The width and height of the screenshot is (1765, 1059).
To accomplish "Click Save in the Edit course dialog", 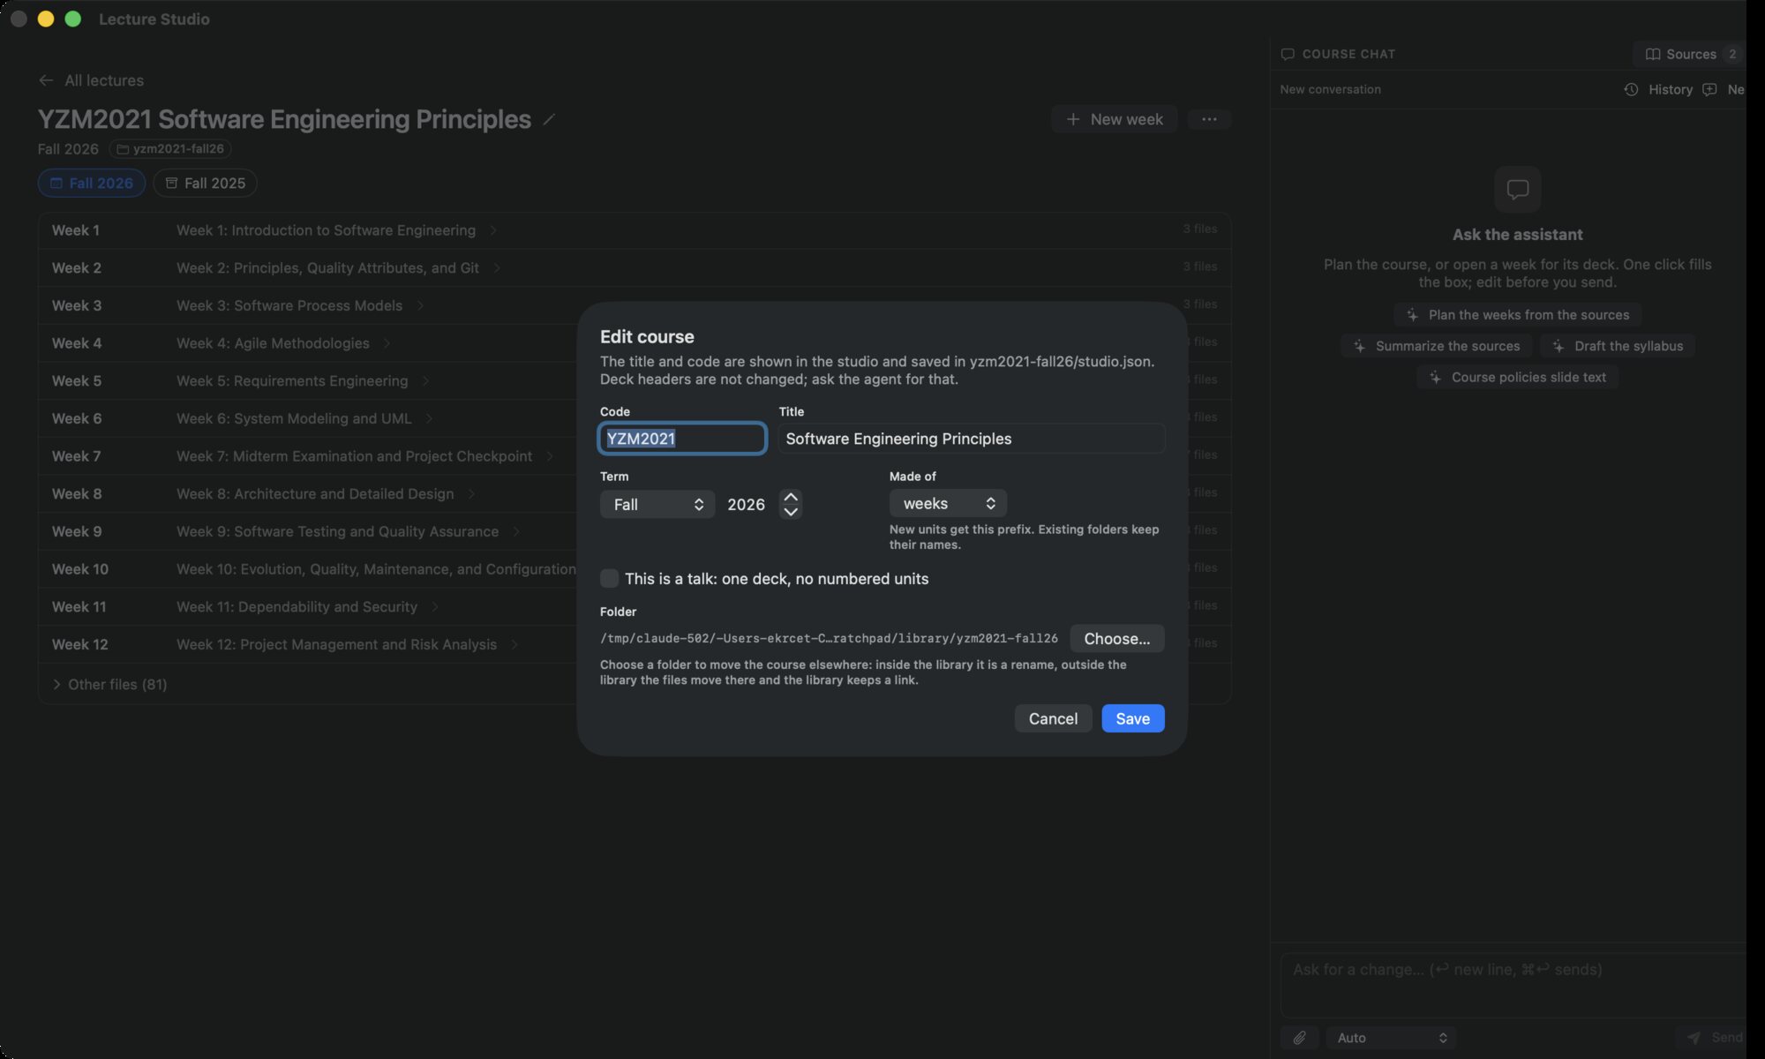I will click(x=1133, y=718).
